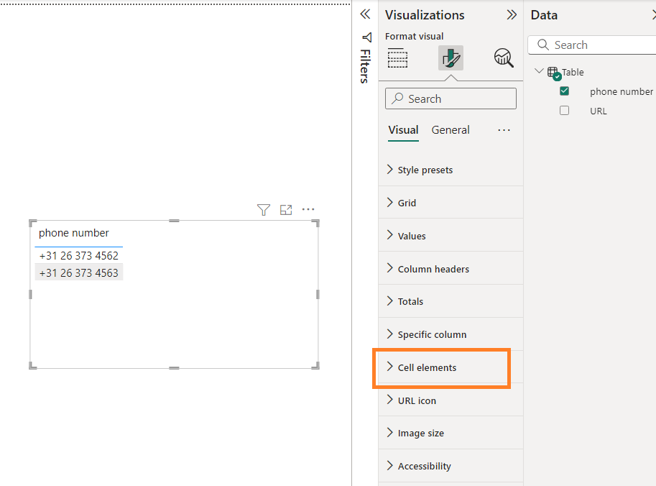Expand the Totals section

click(451, 301)
